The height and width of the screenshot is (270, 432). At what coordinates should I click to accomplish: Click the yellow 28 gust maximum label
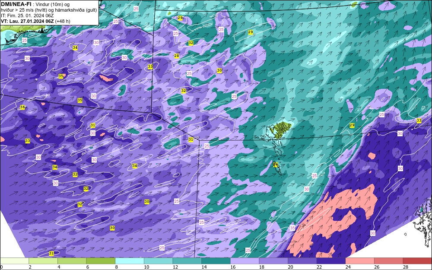(x=177, y=56)
